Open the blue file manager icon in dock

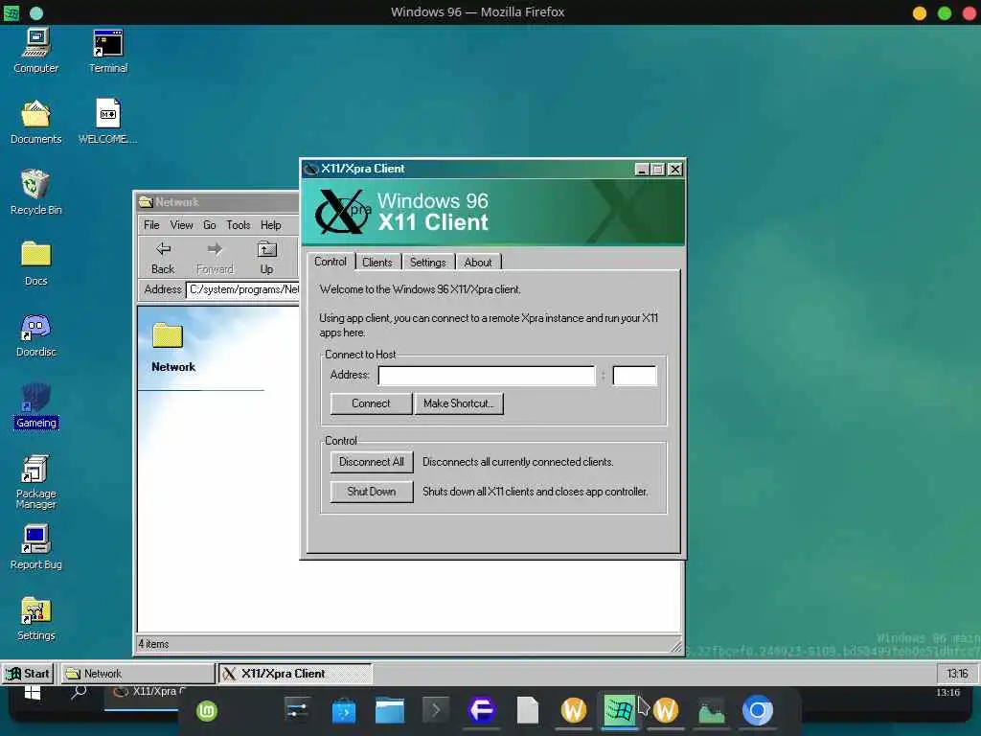(x=389, y=711)
